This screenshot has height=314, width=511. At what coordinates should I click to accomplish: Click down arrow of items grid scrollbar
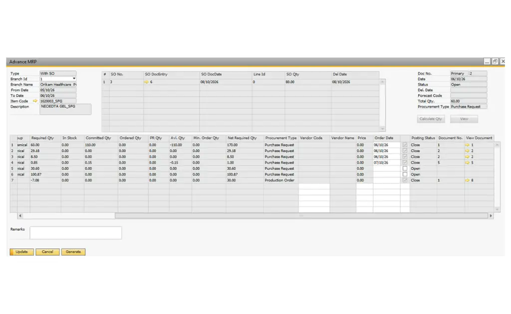(x=497, y=209)
